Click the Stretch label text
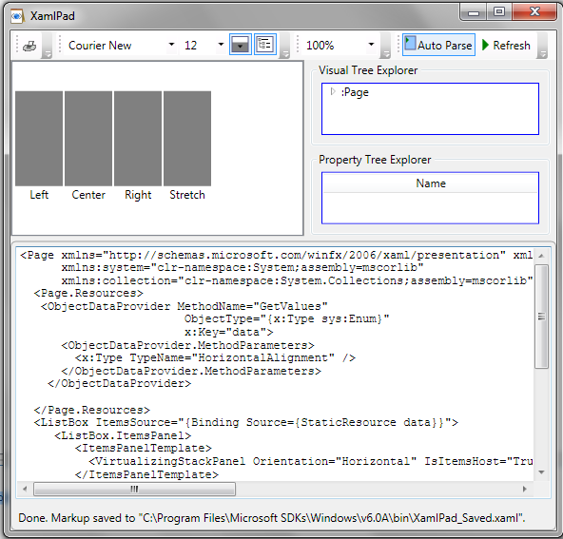Viewport: 563px width, 539px height. 187,195
